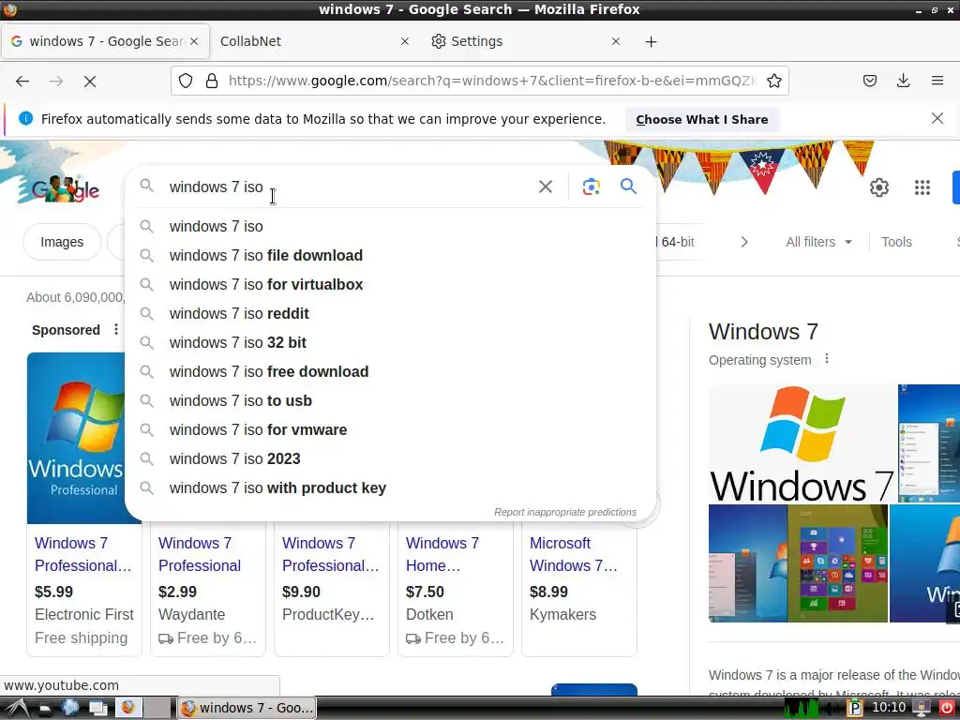
Task: Click in the Google search input field
Action: pos(349,187)
